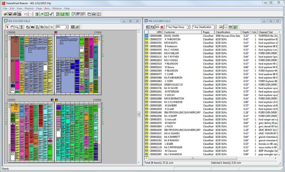Click the scroll-down arrow of the item list
Viewport: 285px width, 172px height.
click(x=279, y=155)
